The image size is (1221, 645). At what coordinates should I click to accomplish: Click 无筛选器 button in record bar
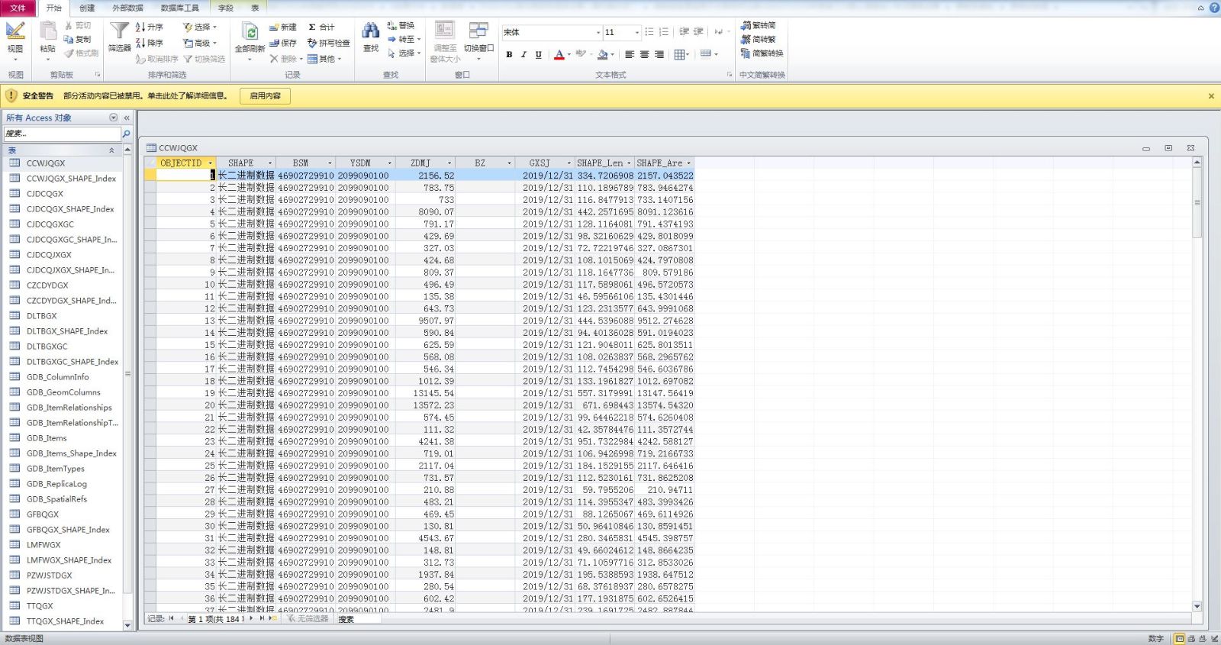coord(308,619)
